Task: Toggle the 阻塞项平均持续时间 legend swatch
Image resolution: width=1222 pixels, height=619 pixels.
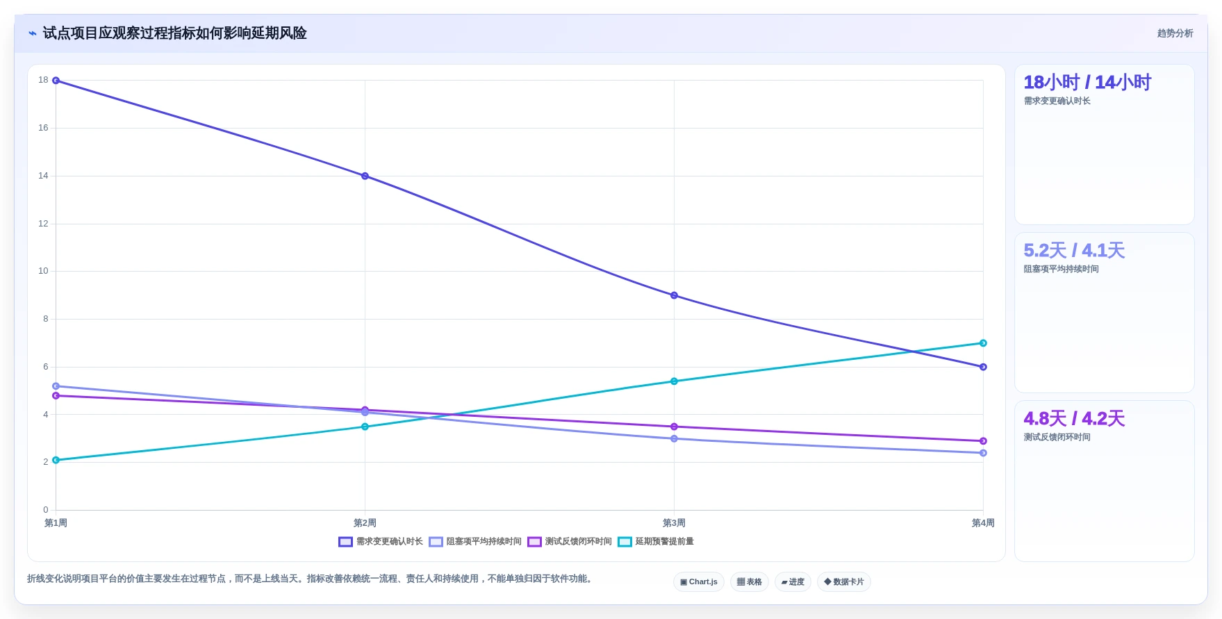Action: tap(436, 542)
